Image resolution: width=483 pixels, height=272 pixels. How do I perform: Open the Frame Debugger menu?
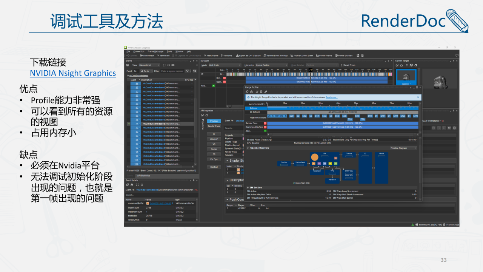(155, 51)
